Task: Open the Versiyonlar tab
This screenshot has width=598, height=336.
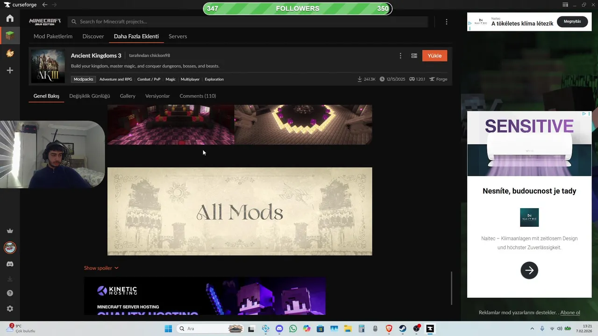Action: [x=157, y=96]
